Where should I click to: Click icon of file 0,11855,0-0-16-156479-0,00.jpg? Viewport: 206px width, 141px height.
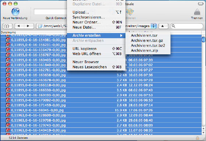tap(8, 50)
